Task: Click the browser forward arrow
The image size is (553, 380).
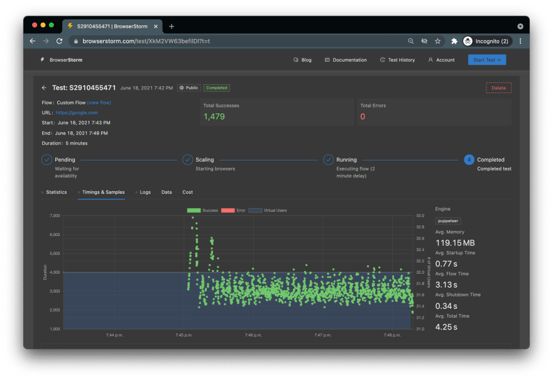Action: (46, 42)
